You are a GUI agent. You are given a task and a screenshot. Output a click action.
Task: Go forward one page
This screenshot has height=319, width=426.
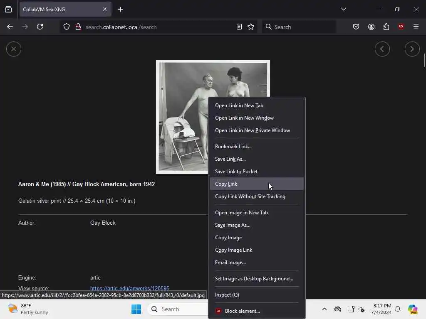tap(25, 27)
